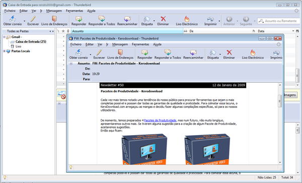
Task: Click Responder in message window toolbar
Action: [145, 54]
